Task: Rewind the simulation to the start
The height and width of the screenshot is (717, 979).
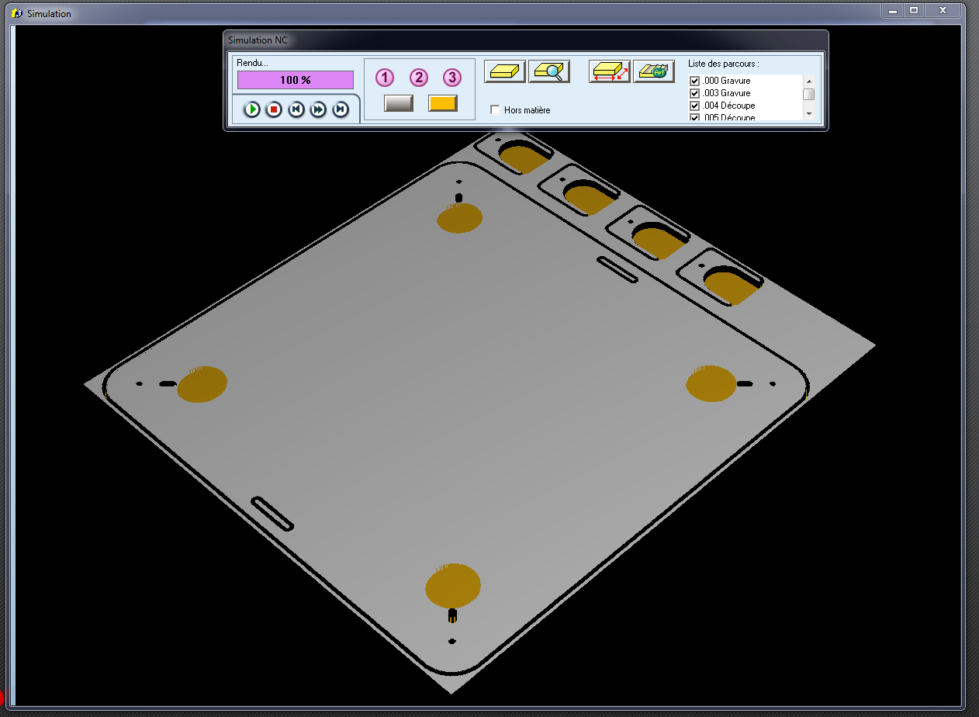Action: click(x=296, y=109)
